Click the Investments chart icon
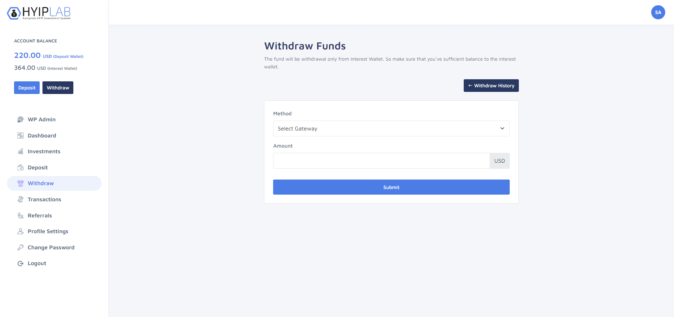The width and height of the screenshot is (674, 317). click(20, 151)
